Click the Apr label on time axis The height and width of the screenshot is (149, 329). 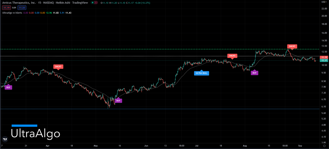click(48, 146)
